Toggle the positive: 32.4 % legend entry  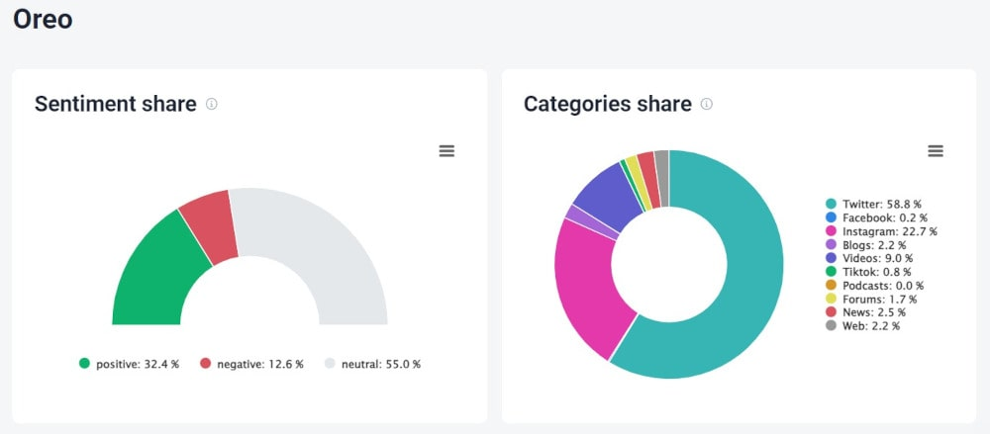coord(130,364)
